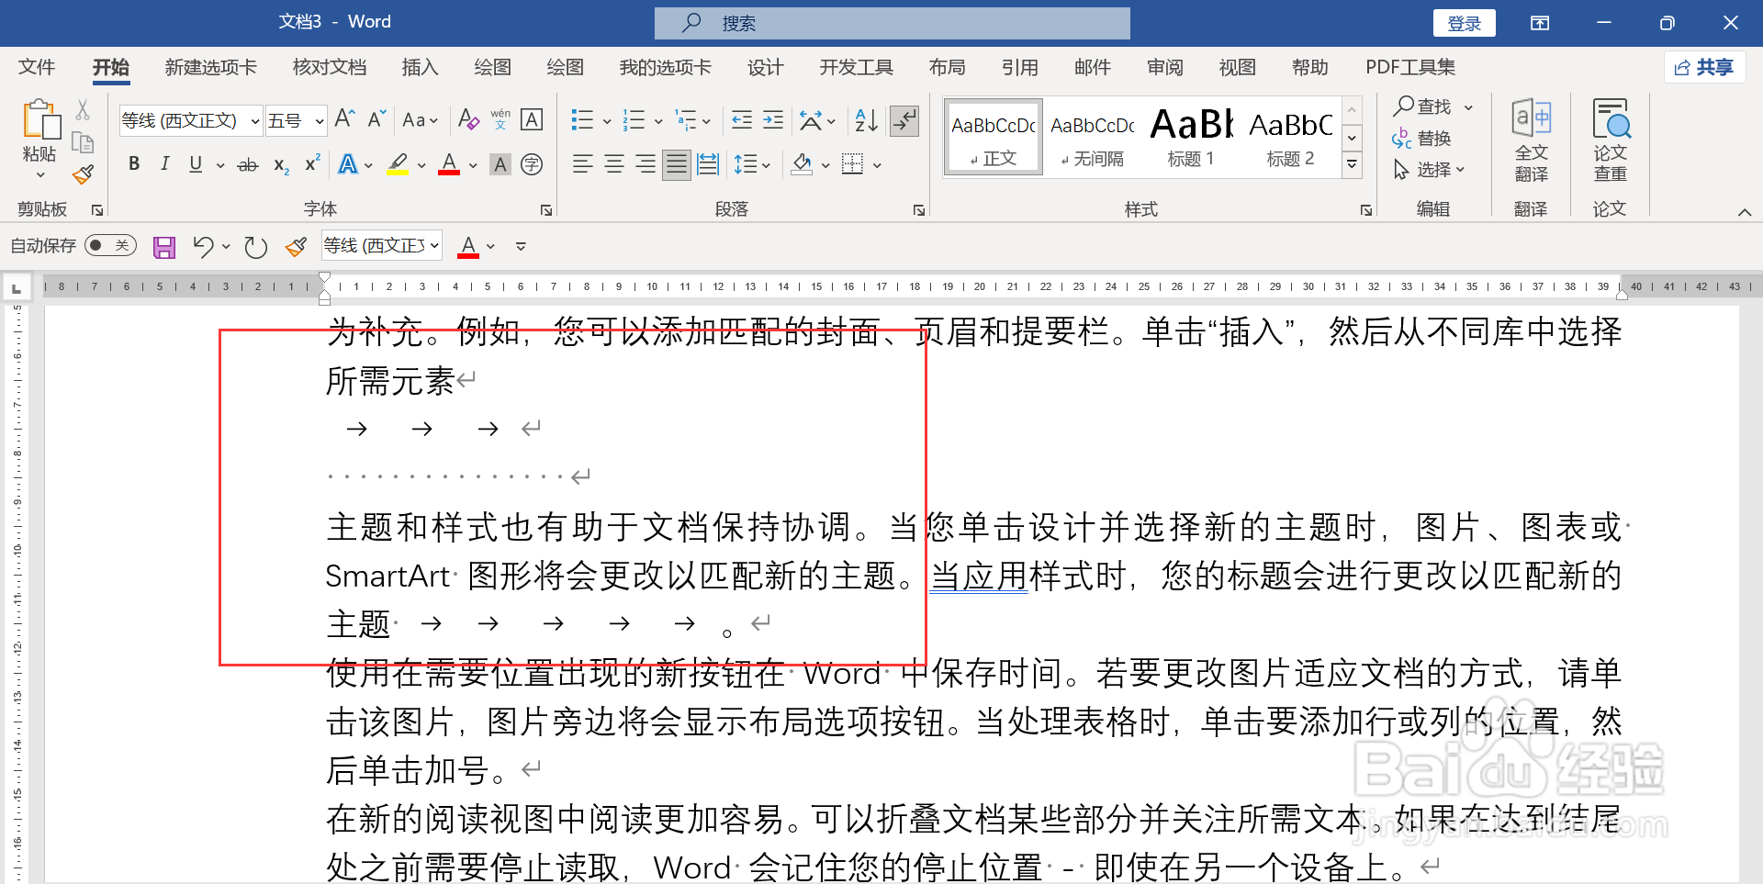Toggle justified alignment

pos(677,165)
